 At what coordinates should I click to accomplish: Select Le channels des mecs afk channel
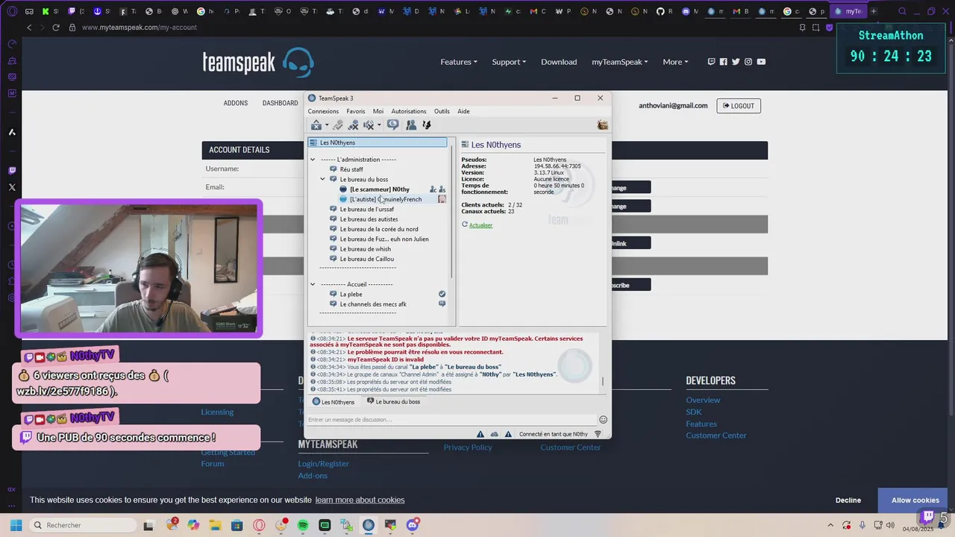coord(373,304)
